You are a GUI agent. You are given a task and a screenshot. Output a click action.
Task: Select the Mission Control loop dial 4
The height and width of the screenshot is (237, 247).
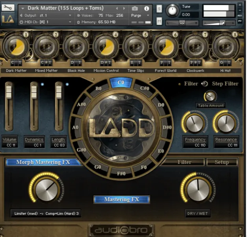click(x=106, y=47)
